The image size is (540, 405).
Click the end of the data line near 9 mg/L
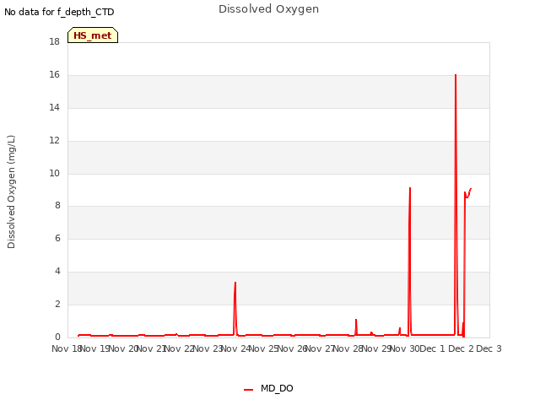(471, 189)
